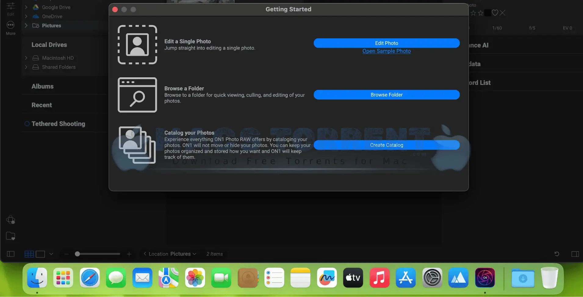The image size is (583, 297).
Task: Open ON1 Photo RAW icon in dock
Action: (x=485, y=278)
